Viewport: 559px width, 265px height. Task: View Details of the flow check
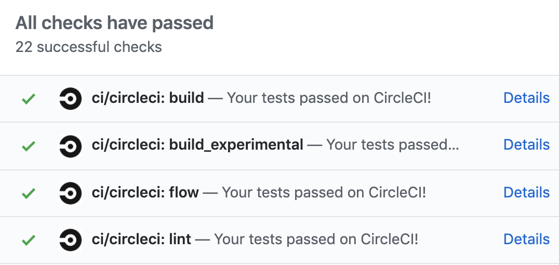[526, 192]
